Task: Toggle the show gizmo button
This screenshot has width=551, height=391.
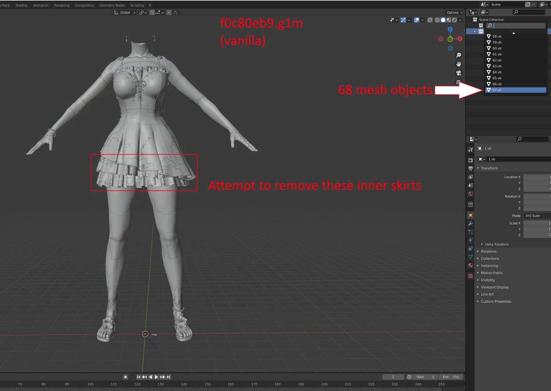Action: 403,20
